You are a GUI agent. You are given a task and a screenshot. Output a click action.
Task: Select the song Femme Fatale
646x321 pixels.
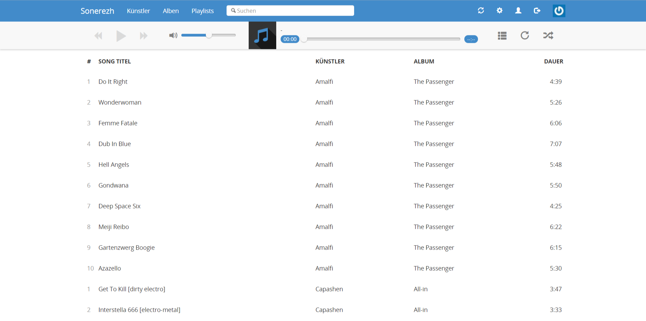click(x=118, y=123)
